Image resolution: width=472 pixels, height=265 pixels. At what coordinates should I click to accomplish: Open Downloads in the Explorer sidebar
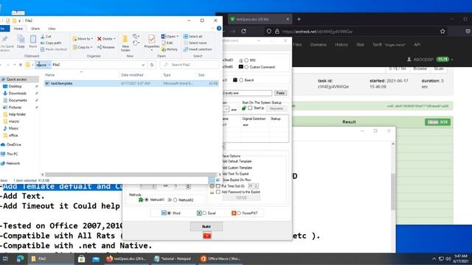17,93
